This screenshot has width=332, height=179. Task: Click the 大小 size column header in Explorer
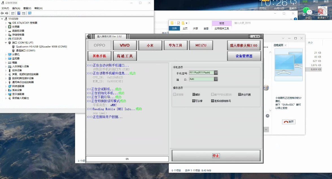[x=310, y=43]
